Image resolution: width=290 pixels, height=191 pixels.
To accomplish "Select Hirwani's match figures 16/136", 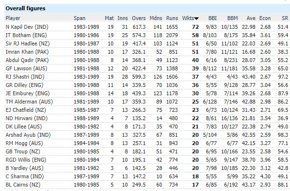I will click(x=230, y=118).
